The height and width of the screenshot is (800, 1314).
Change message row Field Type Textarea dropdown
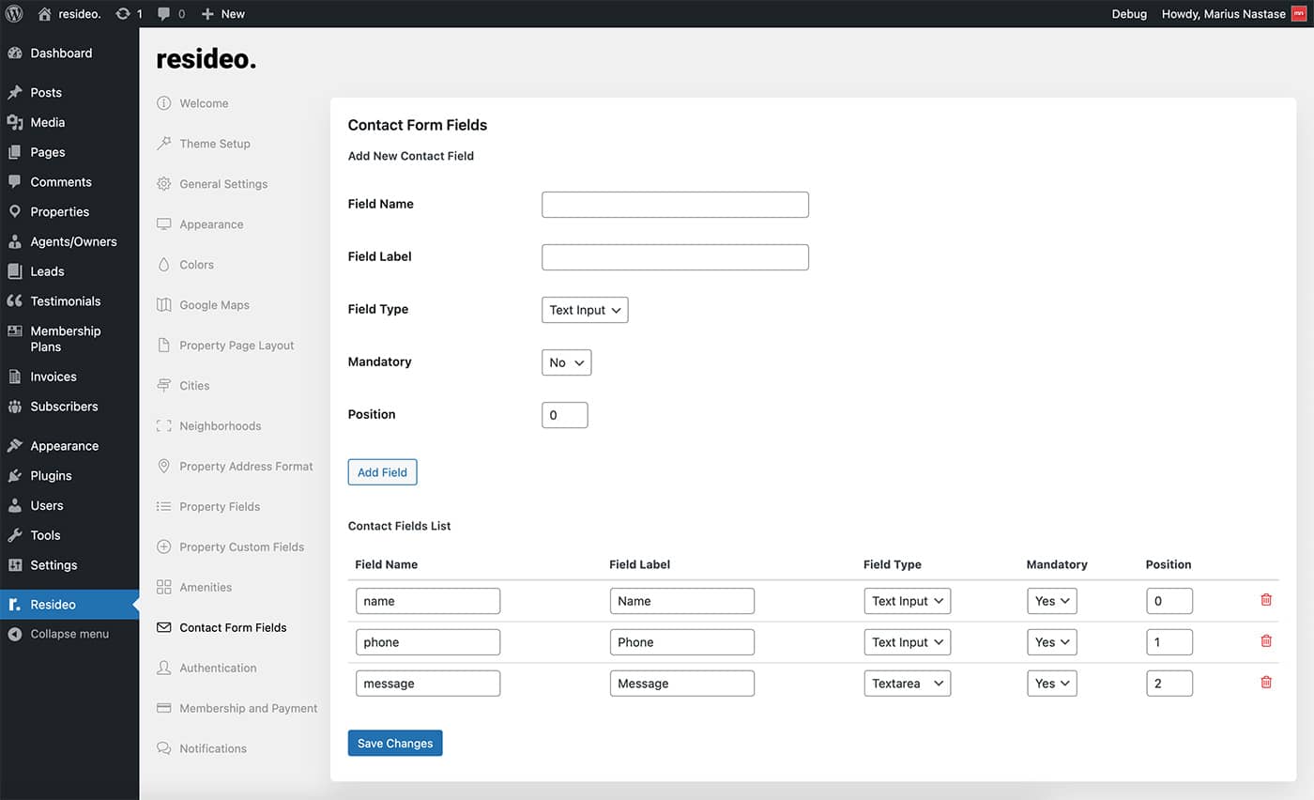[907, 684]
